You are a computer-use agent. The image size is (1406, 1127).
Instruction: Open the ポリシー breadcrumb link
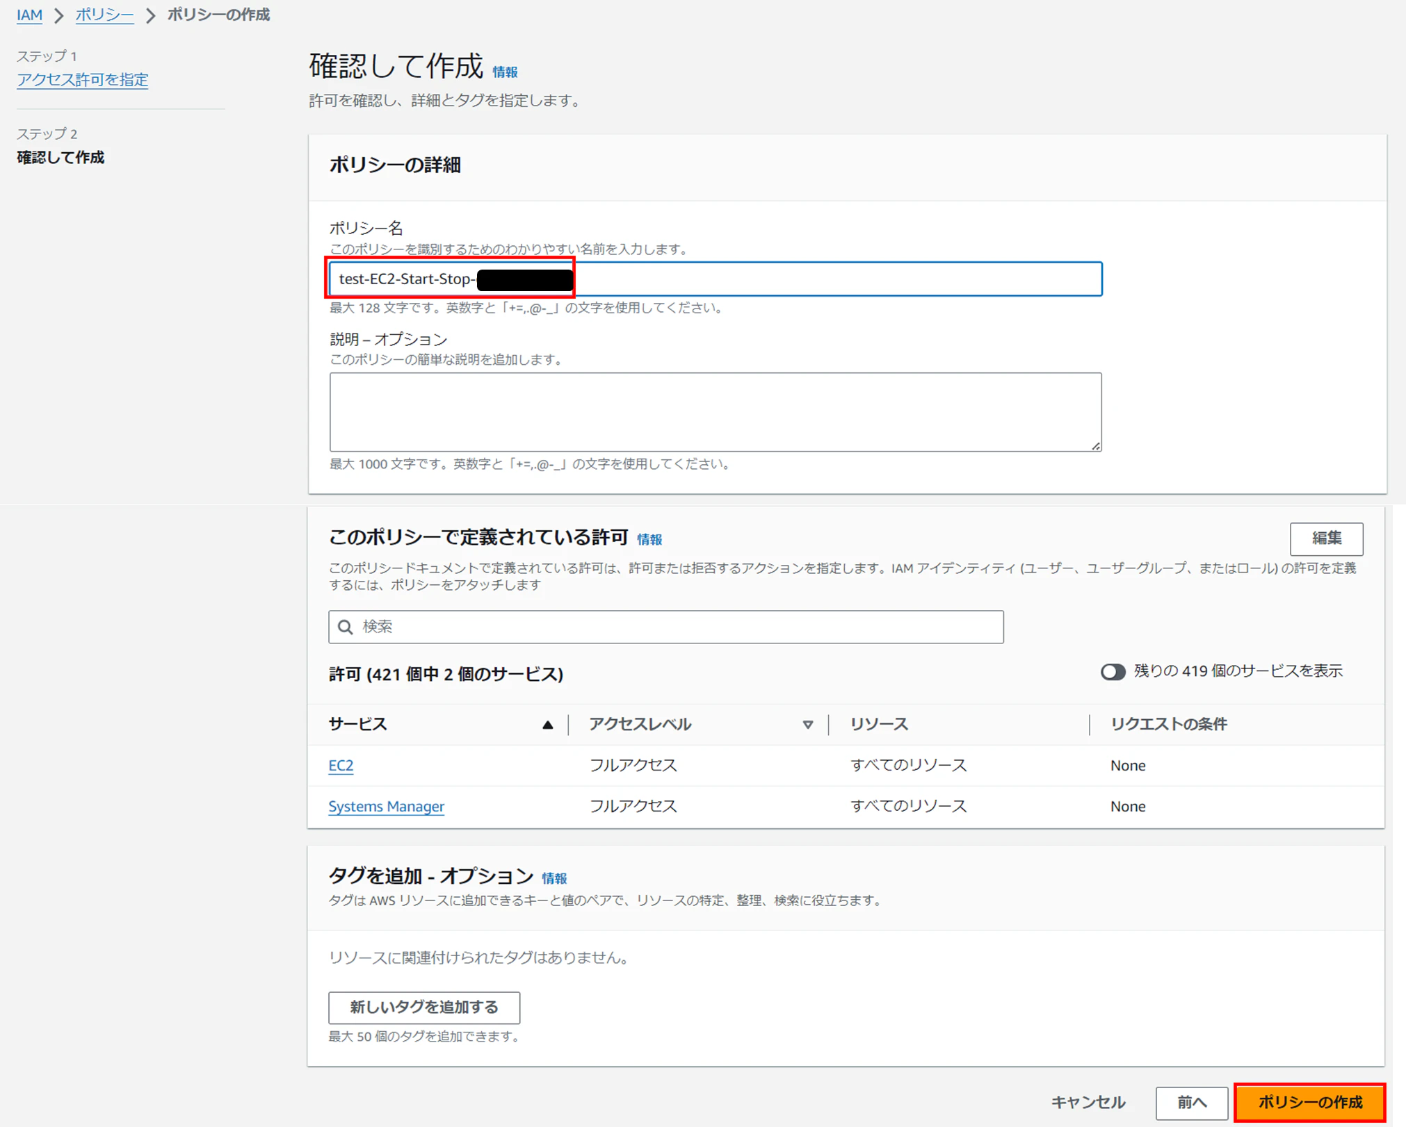click(x=104, y=15)
